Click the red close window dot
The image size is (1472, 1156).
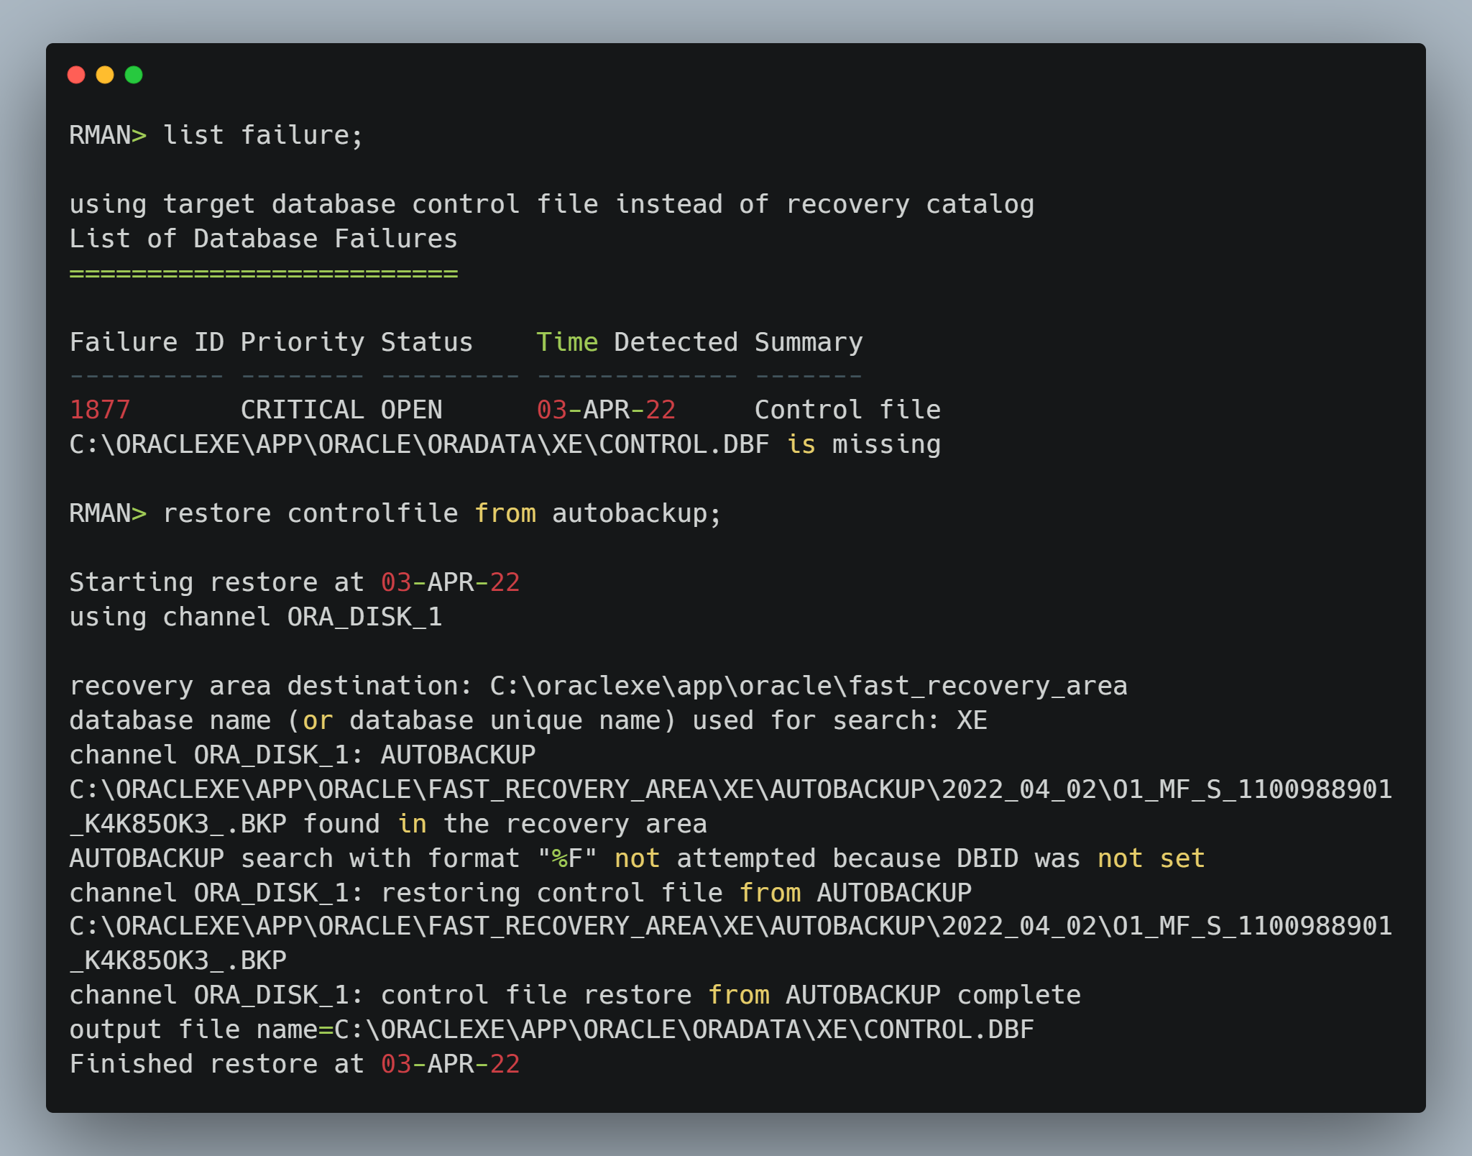tap(76, 75)
